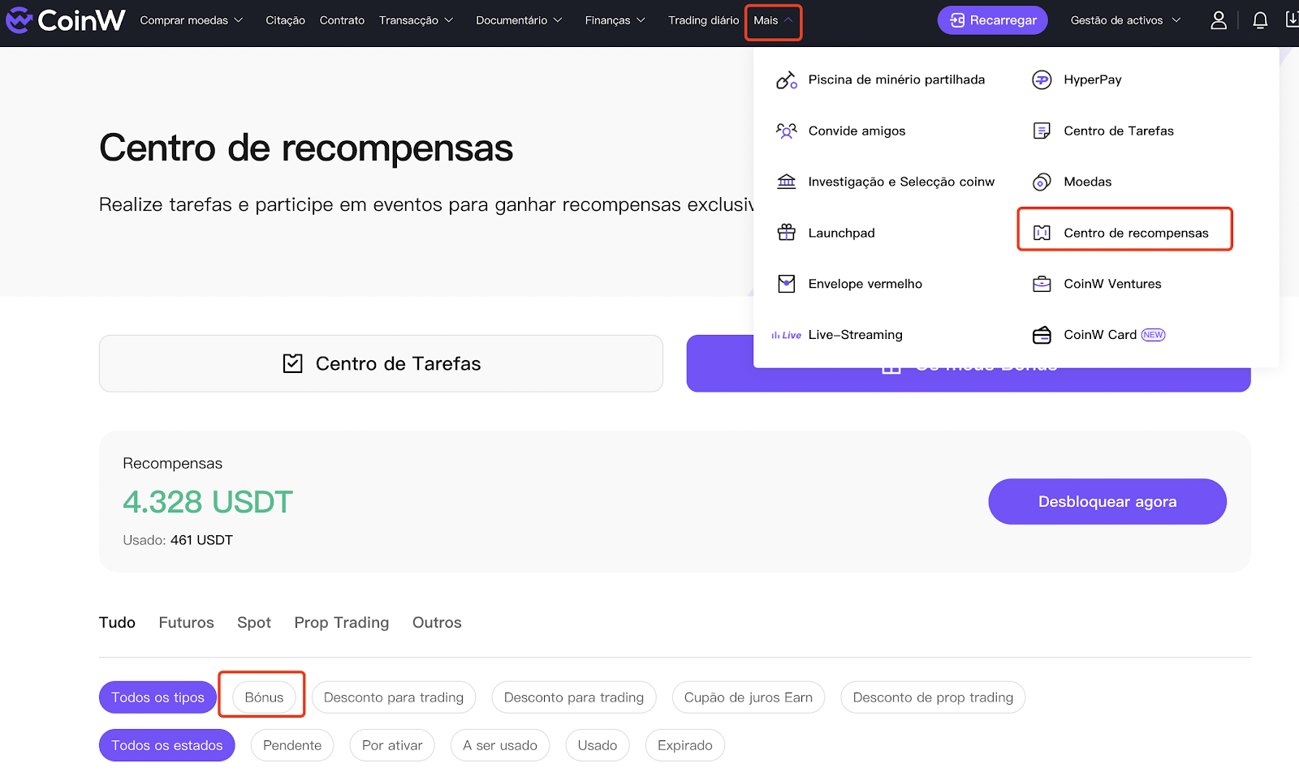
Task: Click the Investigação e Selecção bank icon
Action: pos(787,182)
